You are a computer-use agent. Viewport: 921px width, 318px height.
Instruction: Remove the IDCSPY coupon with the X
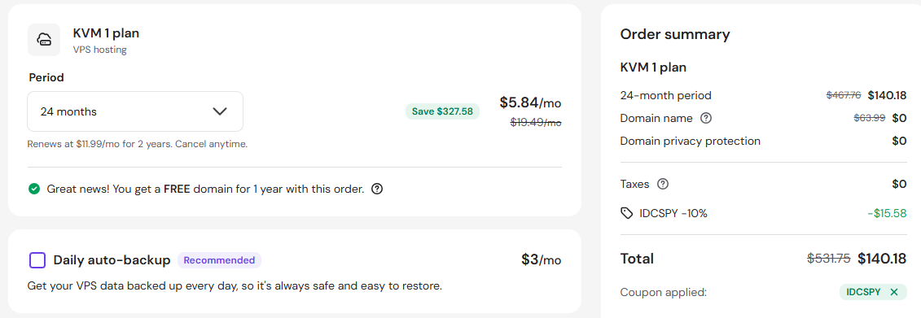click(894, 292)
